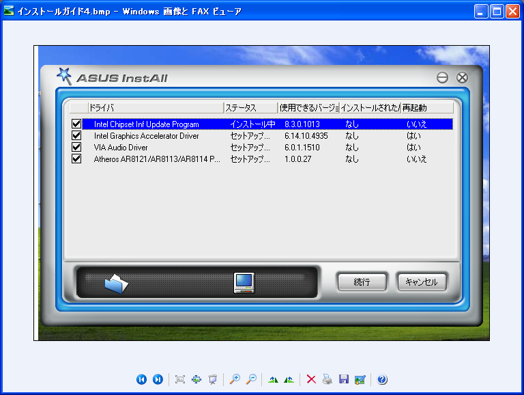Rotate image counterclockwise
Screen dimensions: 524x395
(x=289, y=379)
